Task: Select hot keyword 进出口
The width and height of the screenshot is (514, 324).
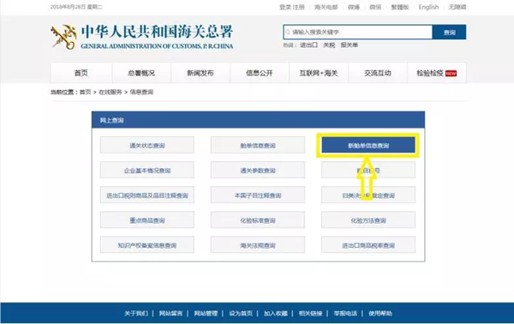Action: [308, 45]
